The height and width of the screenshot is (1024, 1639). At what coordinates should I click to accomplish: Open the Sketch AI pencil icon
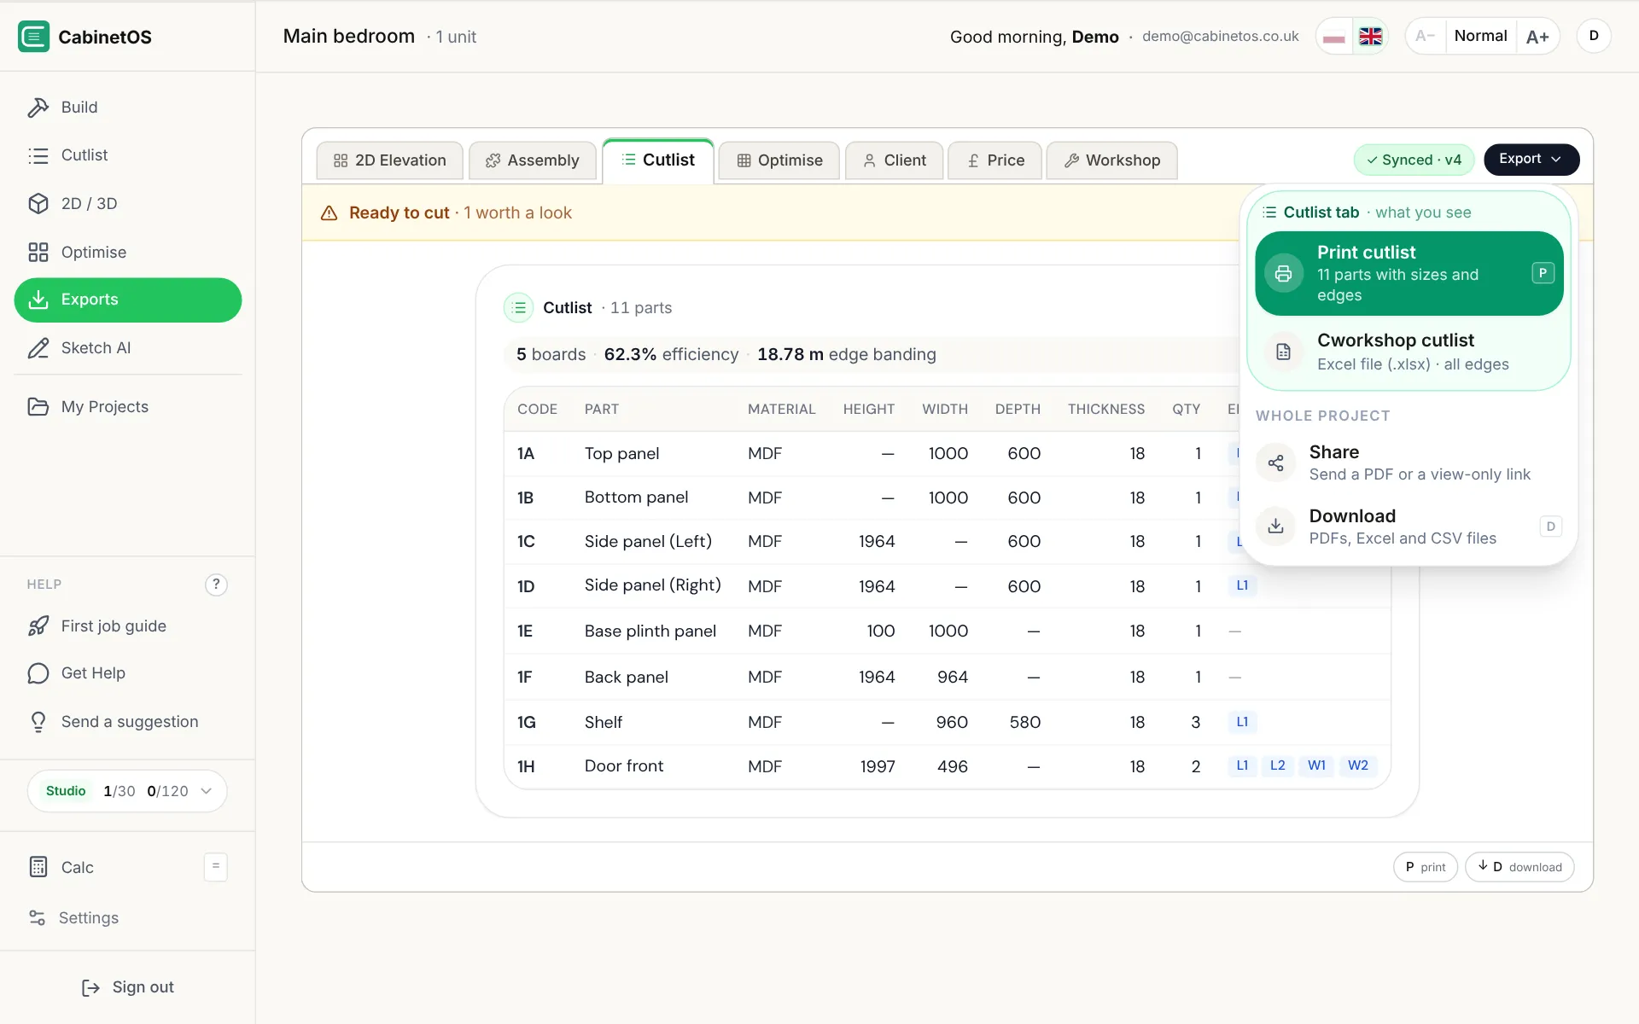38,348
